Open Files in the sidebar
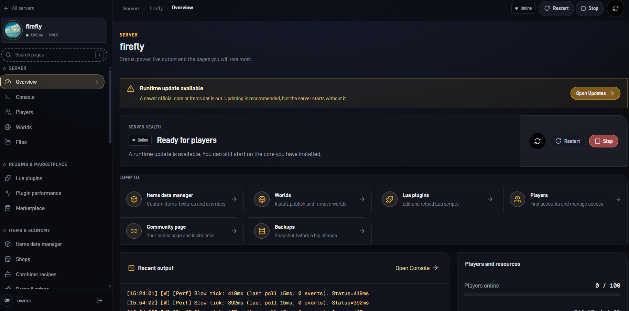Screen dimensions: 629x311 click(52, 142)
